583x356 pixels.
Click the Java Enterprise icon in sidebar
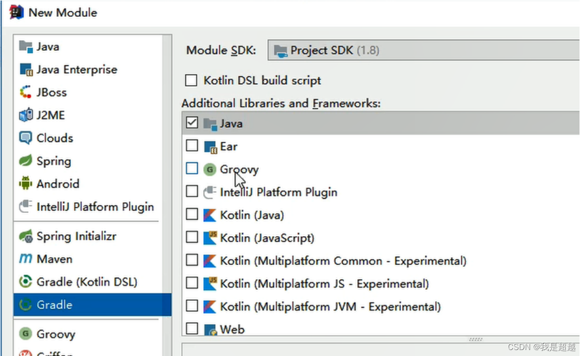tap(26, 69)
